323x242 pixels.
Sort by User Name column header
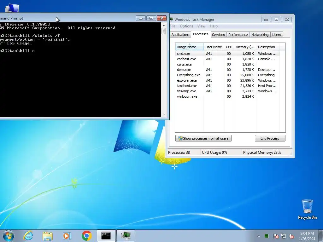tap(214, 47)
